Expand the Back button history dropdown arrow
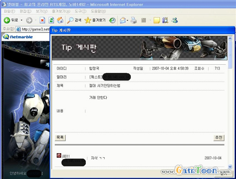 (x=21, y=20)
